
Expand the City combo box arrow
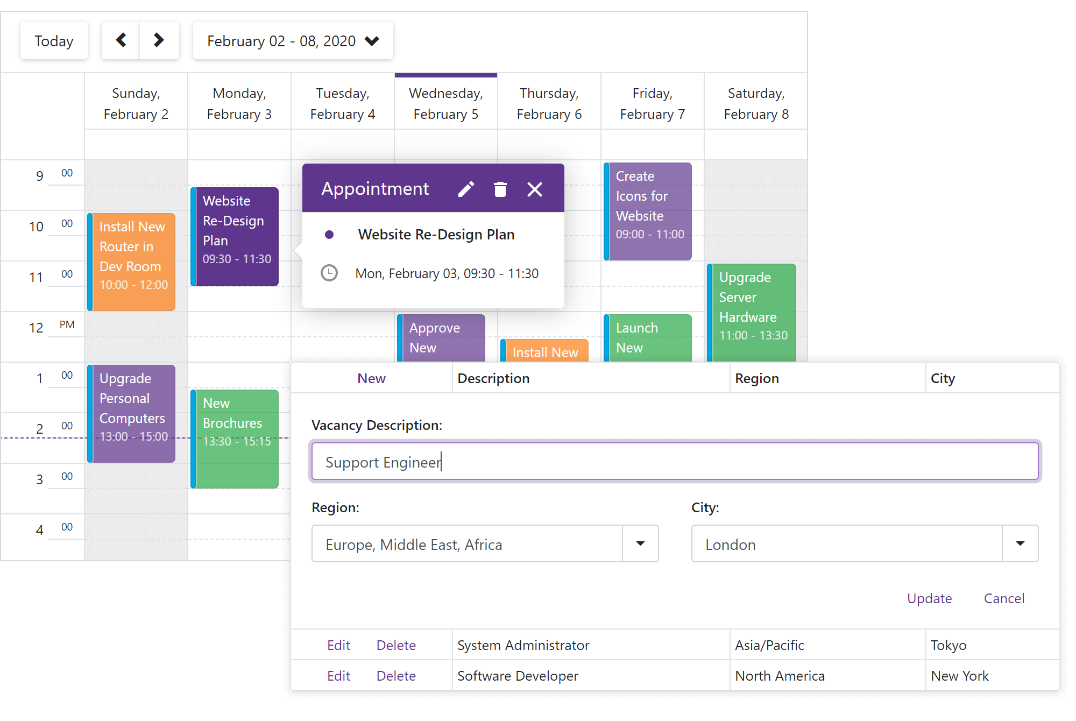click(1020, 544)
